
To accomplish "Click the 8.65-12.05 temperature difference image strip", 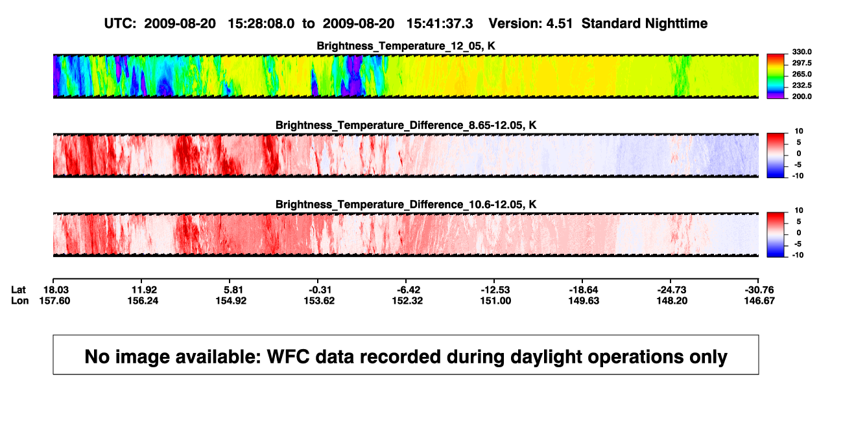I will (405, 155).
